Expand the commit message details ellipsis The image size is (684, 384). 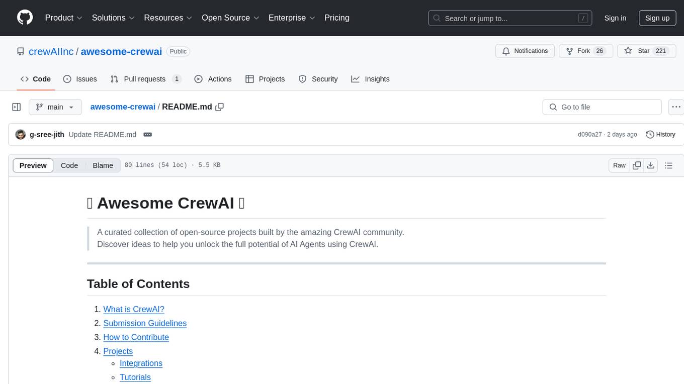point(147,135)
